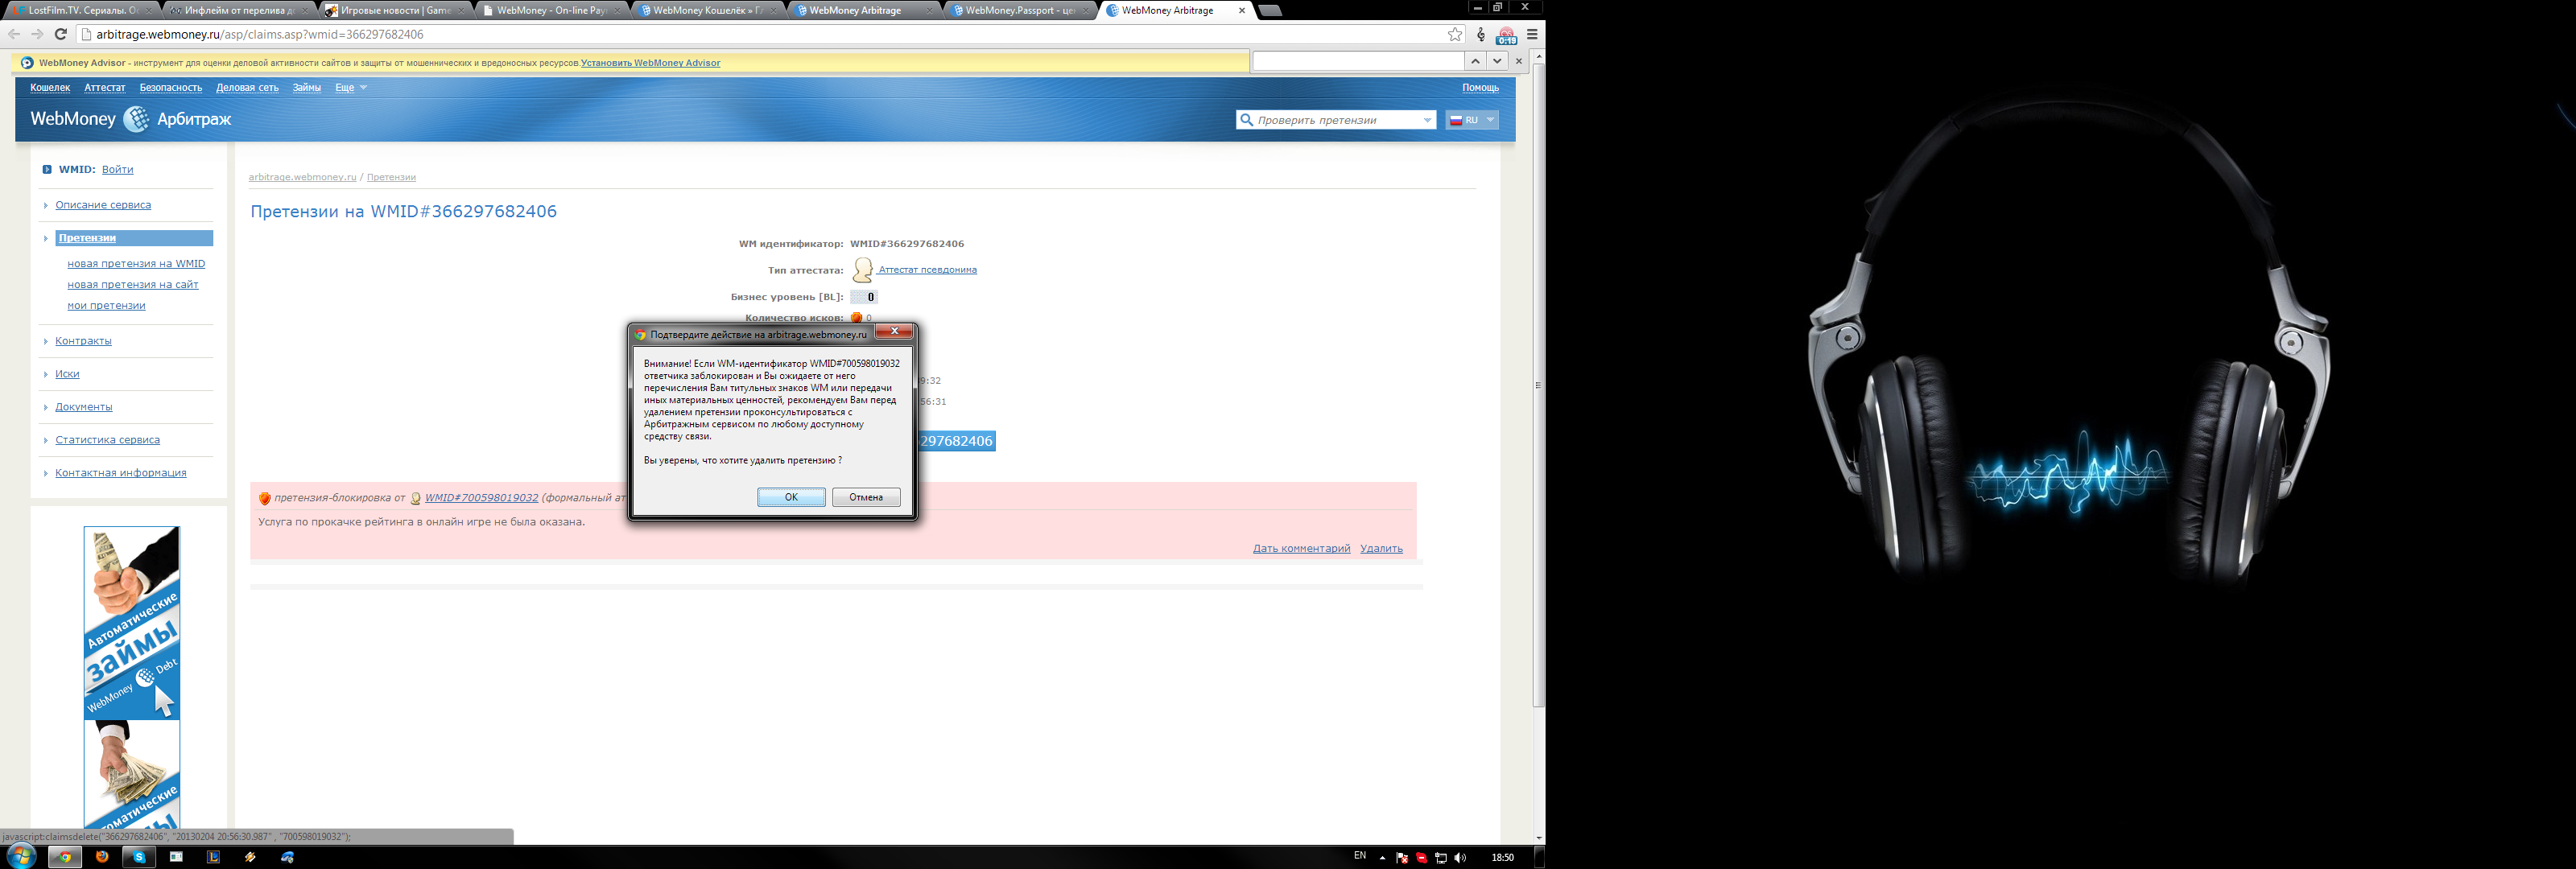This screenshot has width=2576, height=869.
Task: Click the page vertical scrollbar
Action: [x=1539, y=385]
